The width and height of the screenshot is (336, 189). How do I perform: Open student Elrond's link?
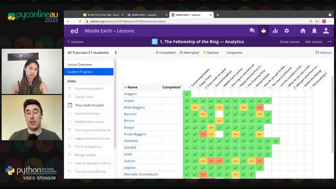(x=129, y=121)
